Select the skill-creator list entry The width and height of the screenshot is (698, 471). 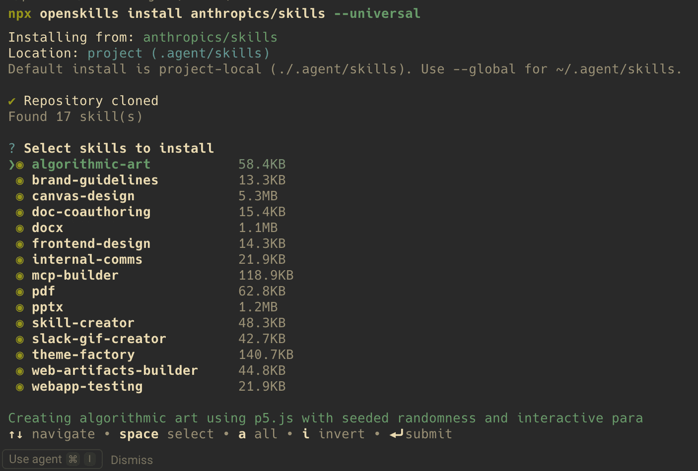click(x=83, y=323)
